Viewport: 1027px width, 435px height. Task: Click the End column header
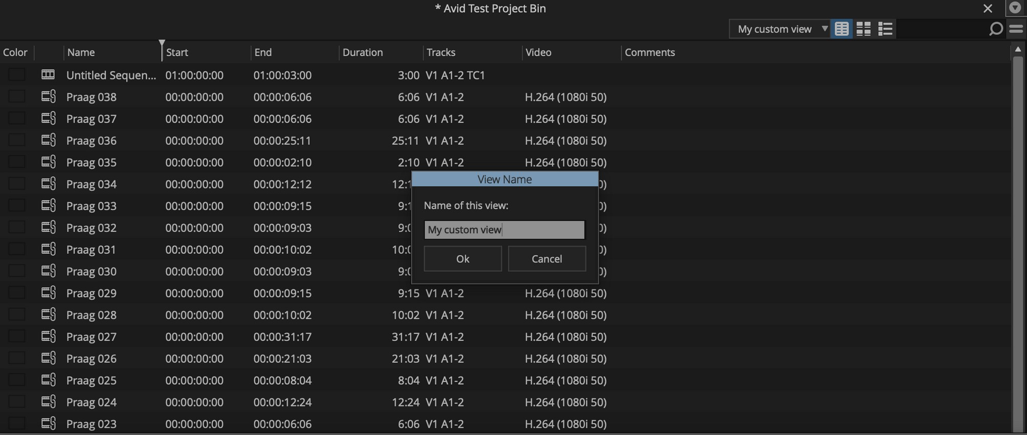coord(263,52)
